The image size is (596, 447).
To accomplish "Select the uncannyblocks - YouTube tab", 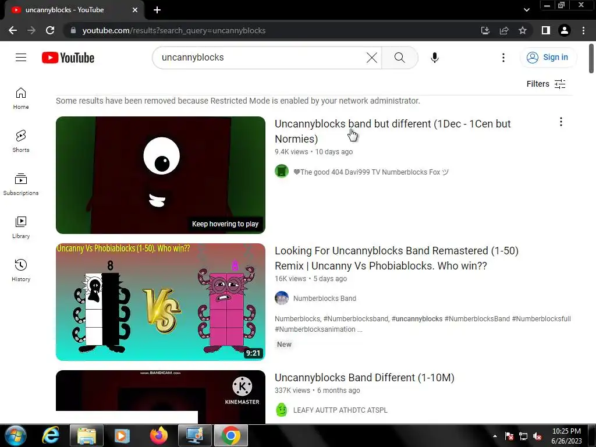I will point(74,10).
